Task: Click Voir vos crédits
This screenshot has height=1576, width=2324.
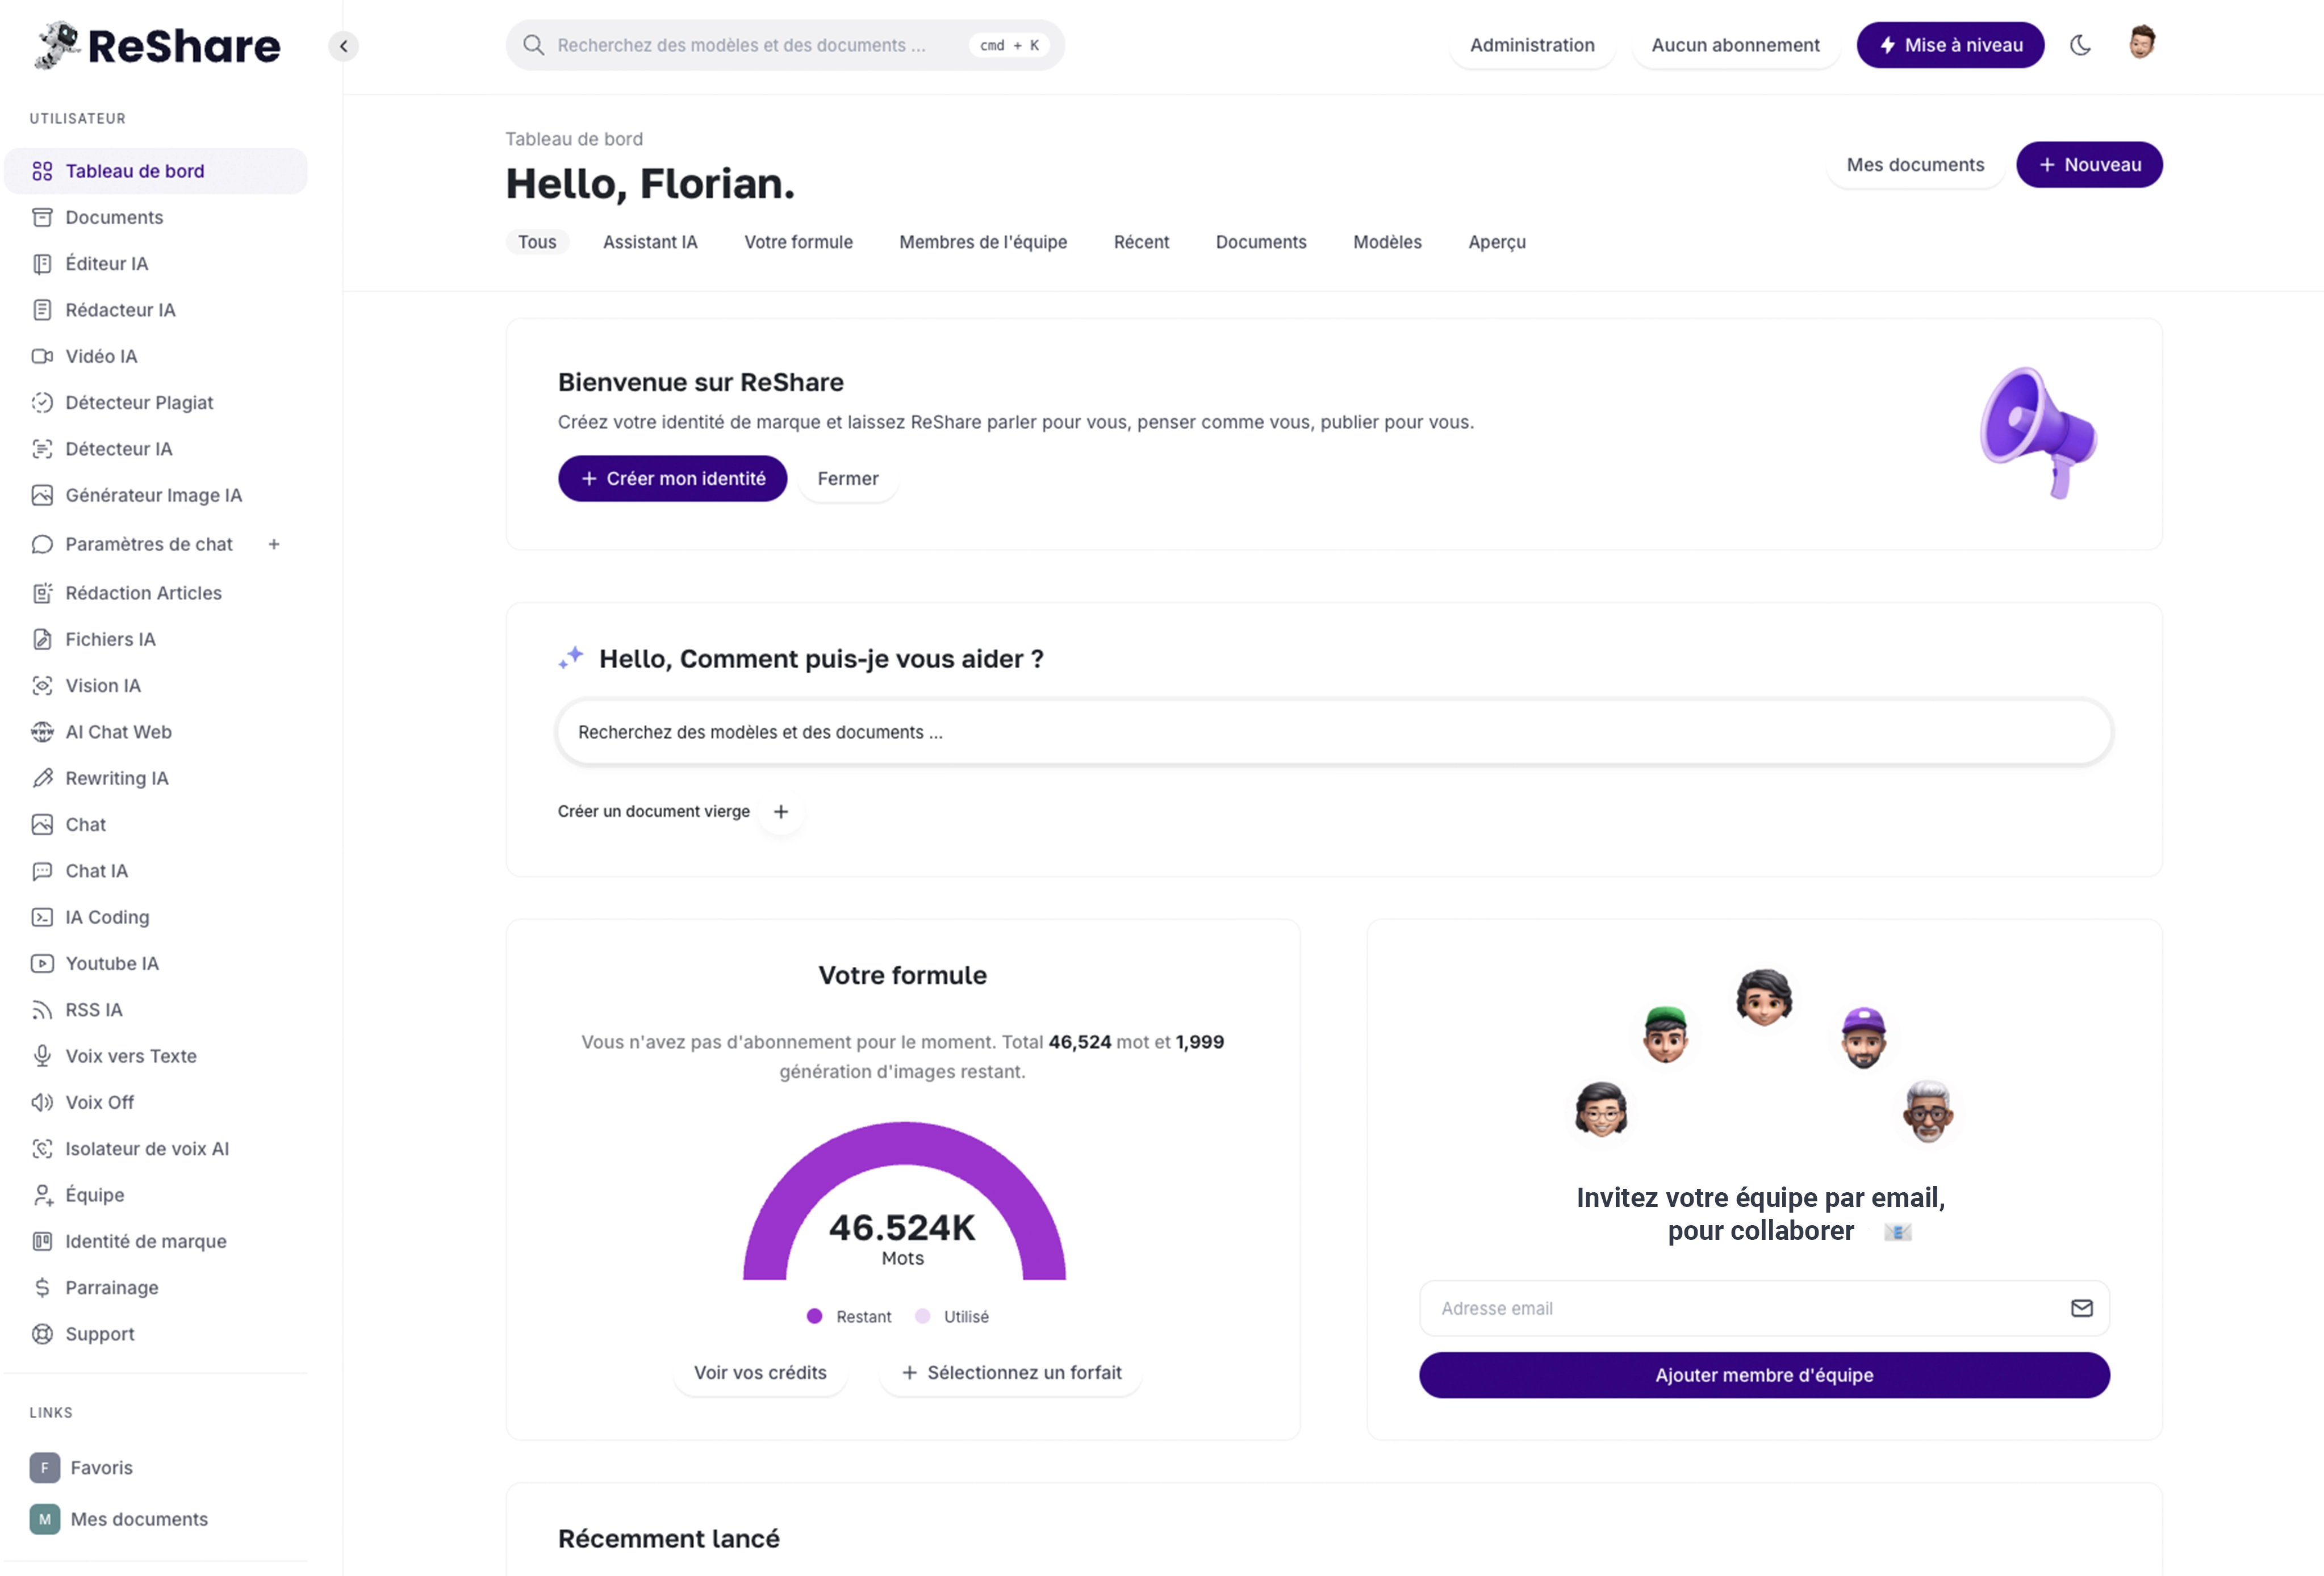Action: click(760, 1373)
